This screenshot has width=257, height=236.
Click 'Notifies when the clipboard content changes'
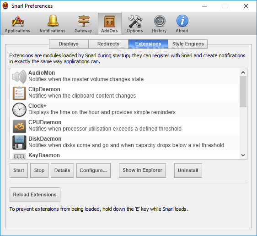pyautogui.click(x=82, y=96)
